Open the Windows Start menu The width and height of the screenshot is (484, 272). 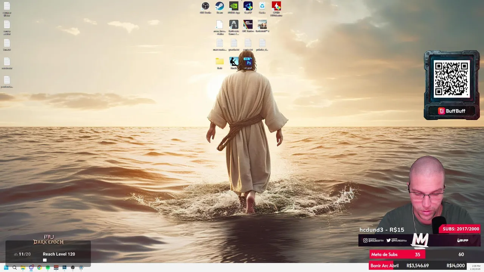tap(6, 267)
